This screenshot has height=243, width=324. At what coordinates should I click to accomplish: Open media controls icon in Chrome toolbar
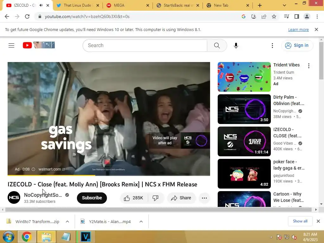point(286,16)
